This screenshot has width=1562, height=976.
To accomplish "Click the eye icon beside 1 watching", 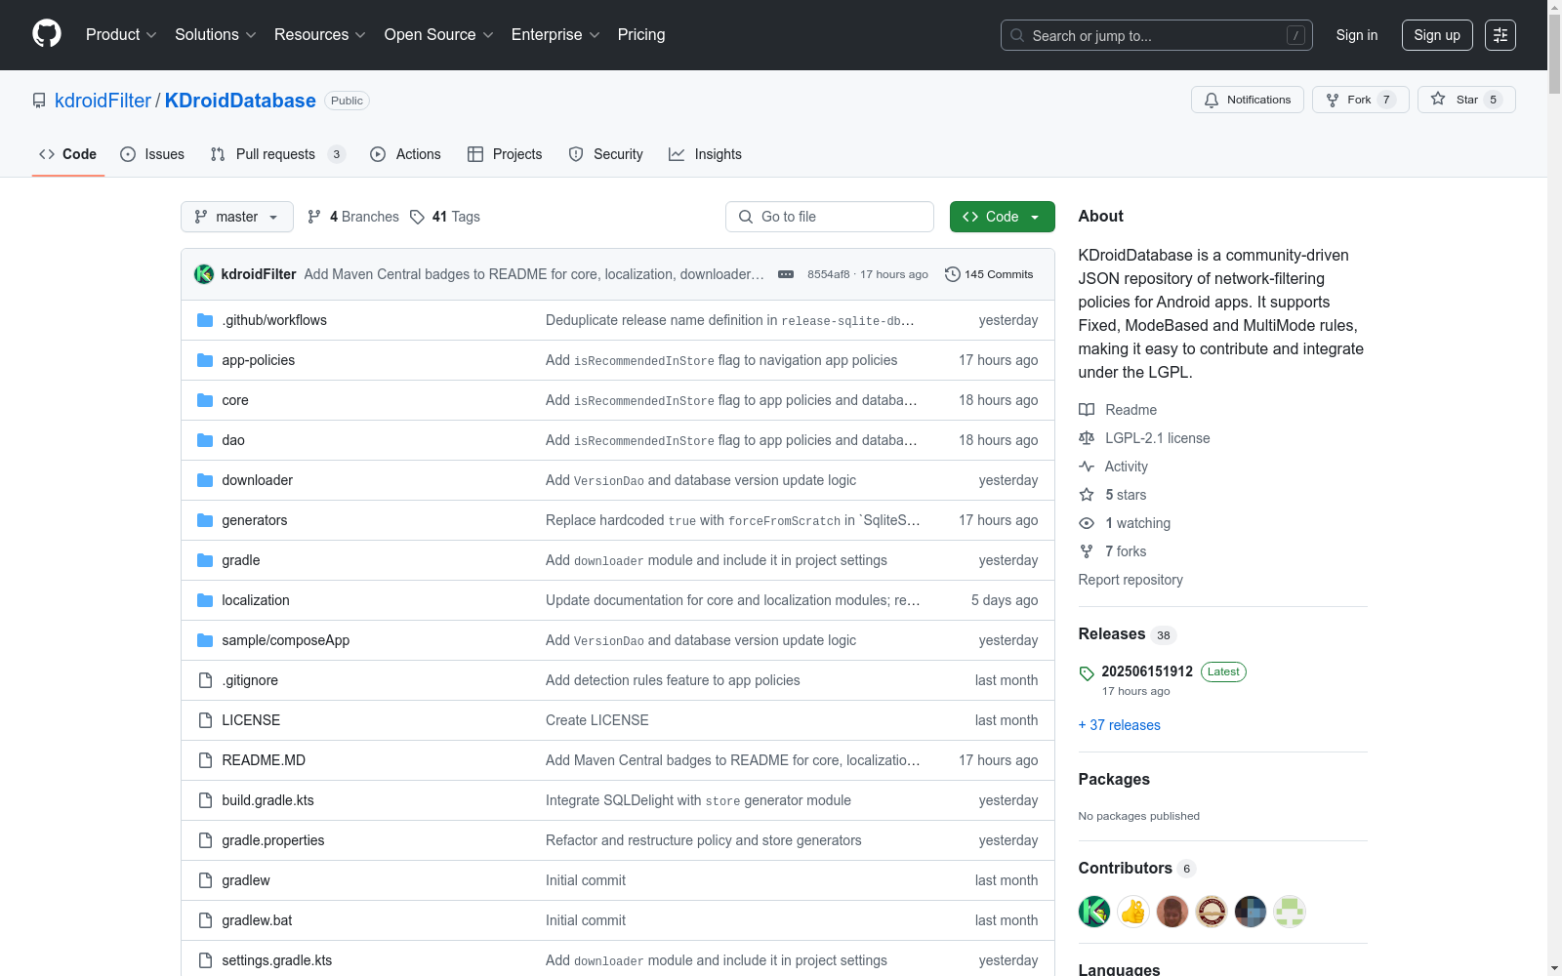I will tap(1087, 523).
